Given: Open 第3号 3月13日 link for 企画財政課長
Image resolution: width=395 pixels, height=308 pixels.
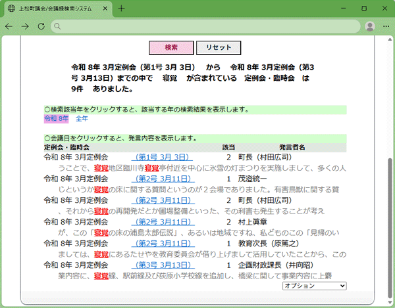Looking at the screenshot, I should (163, 265).
